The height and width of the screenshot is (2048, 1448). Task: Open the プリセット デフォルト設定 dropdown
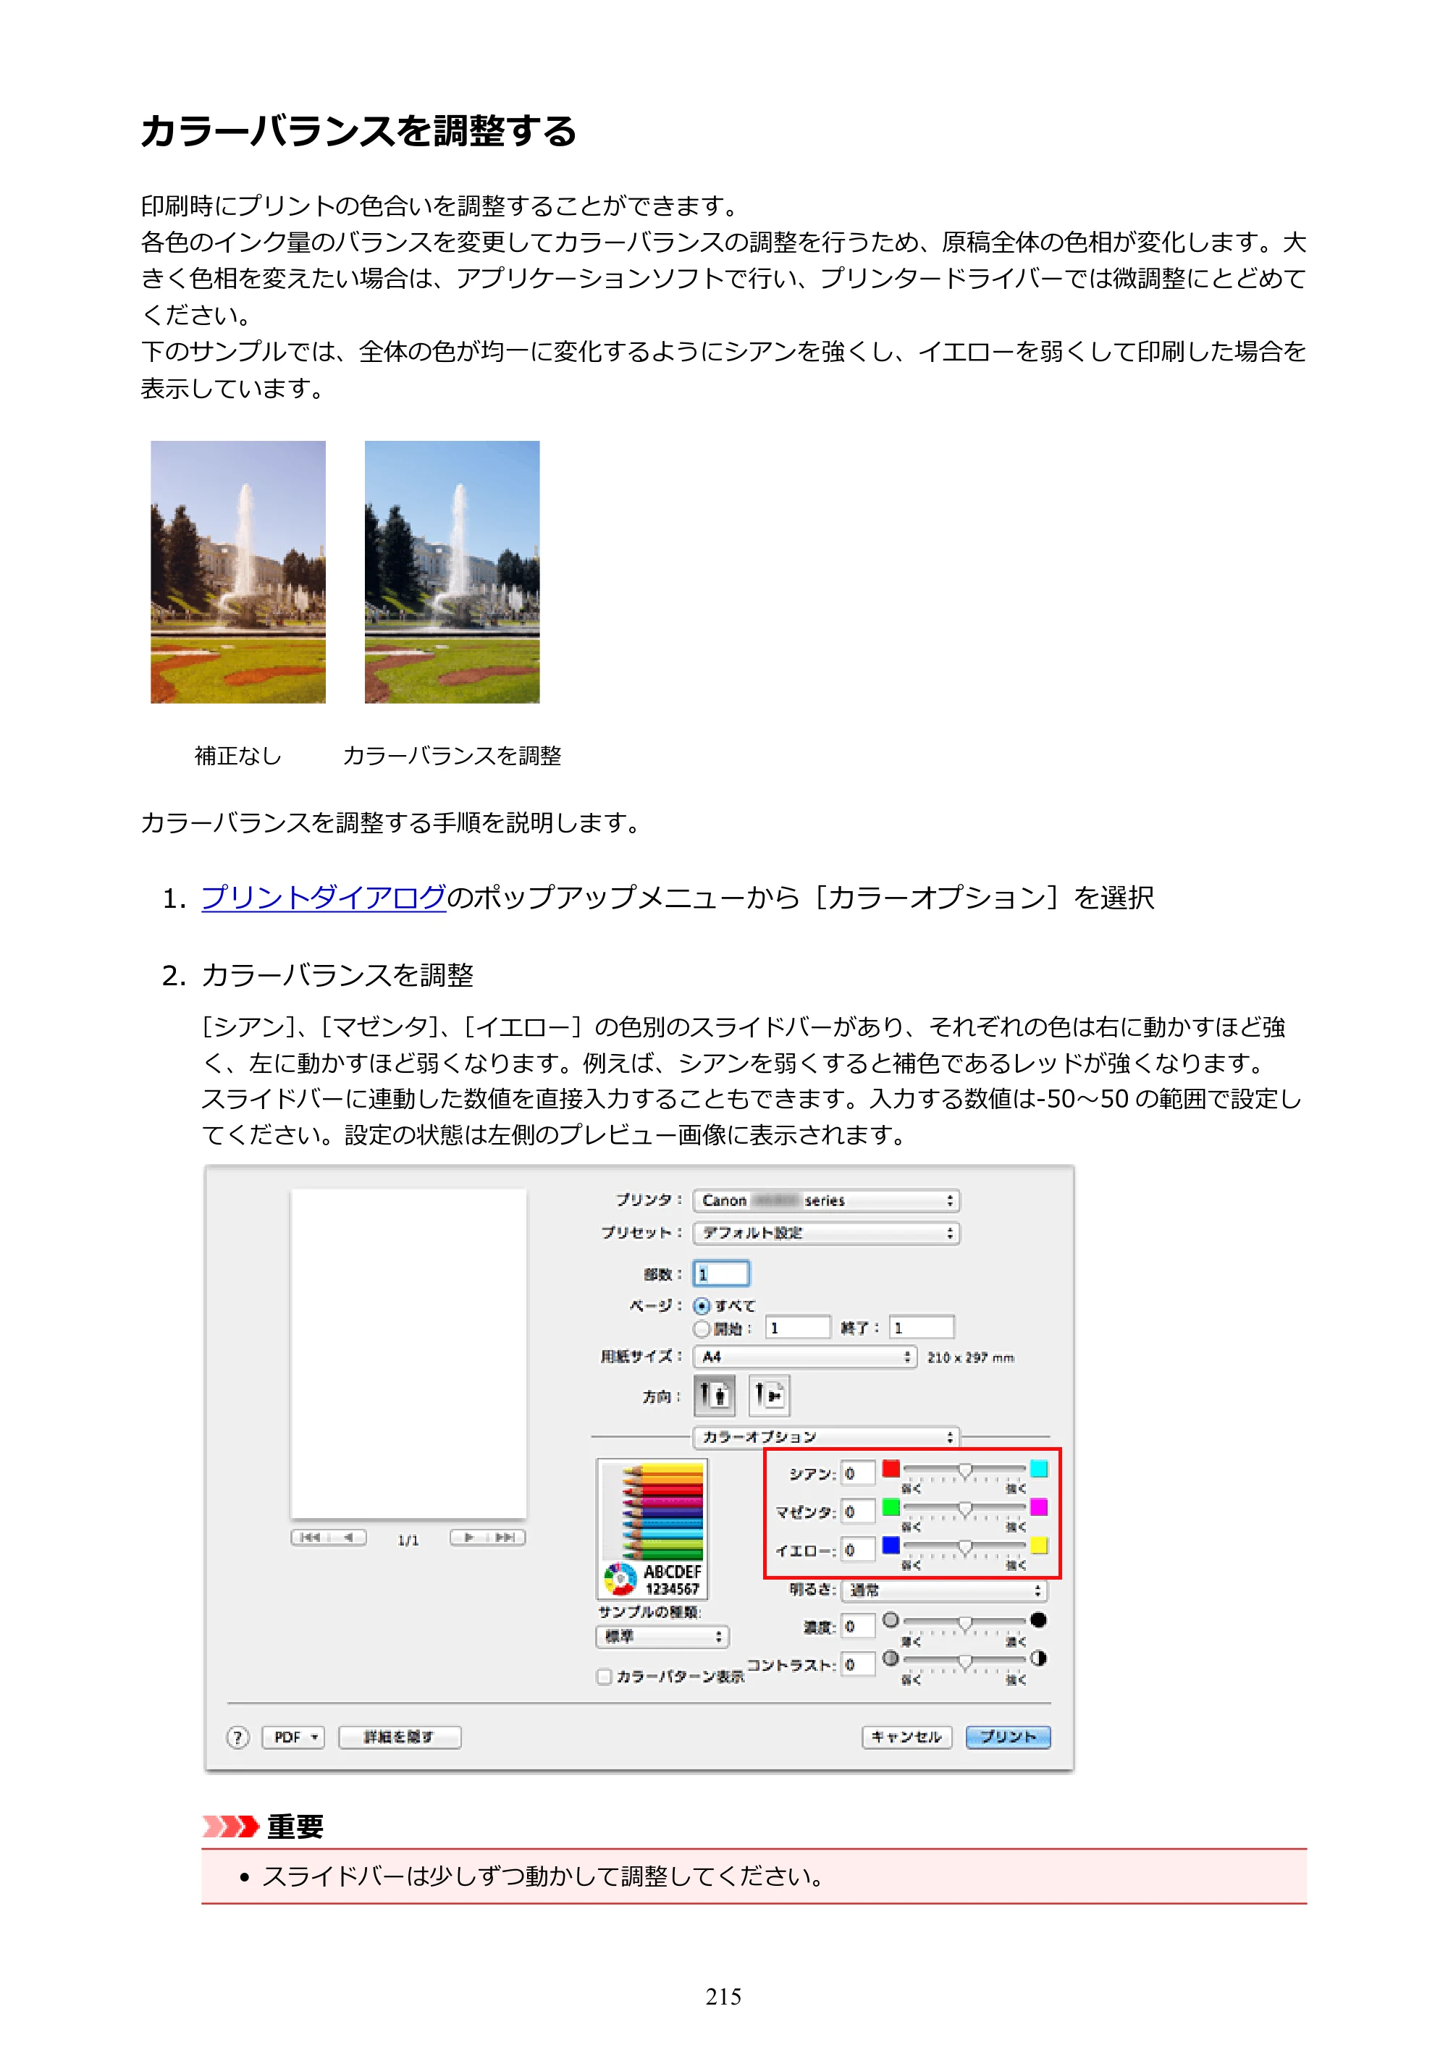tap(826, 1233)
